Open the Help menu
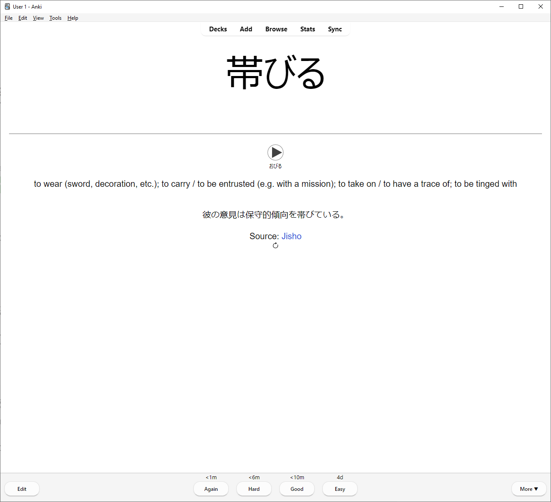The image size is (551, 502). pos(73,18)
